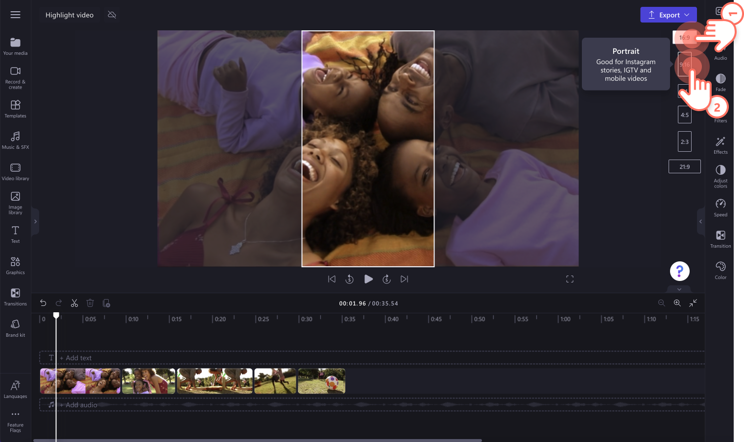Open Transitions panel in left sidebar
The width and height of the screenshot is (744, 442).
pyautogui.click(x=15, y=297)
